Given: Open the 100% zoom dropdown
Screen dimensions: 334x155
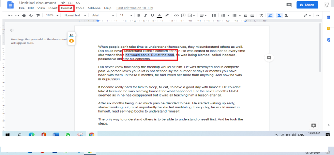Looking at the screenshot, I should point(52,15).
